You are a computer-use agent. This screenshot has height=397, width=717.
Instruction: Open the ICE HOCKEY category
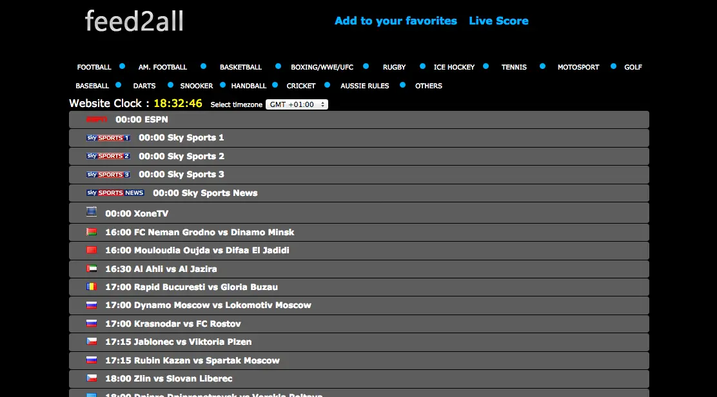tap(454, 67)
